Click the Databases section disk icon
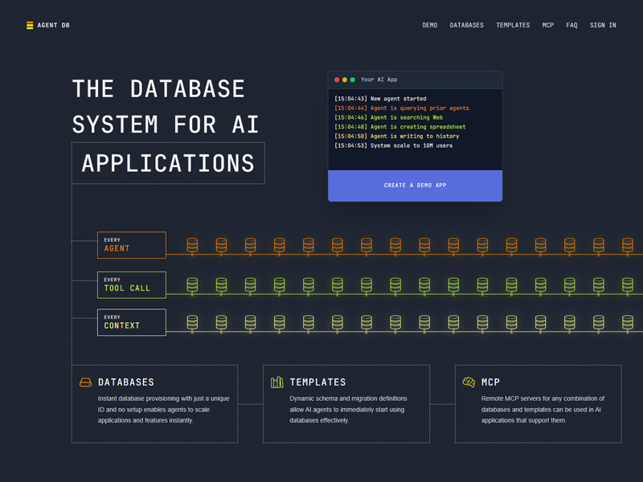 point(85,382)
